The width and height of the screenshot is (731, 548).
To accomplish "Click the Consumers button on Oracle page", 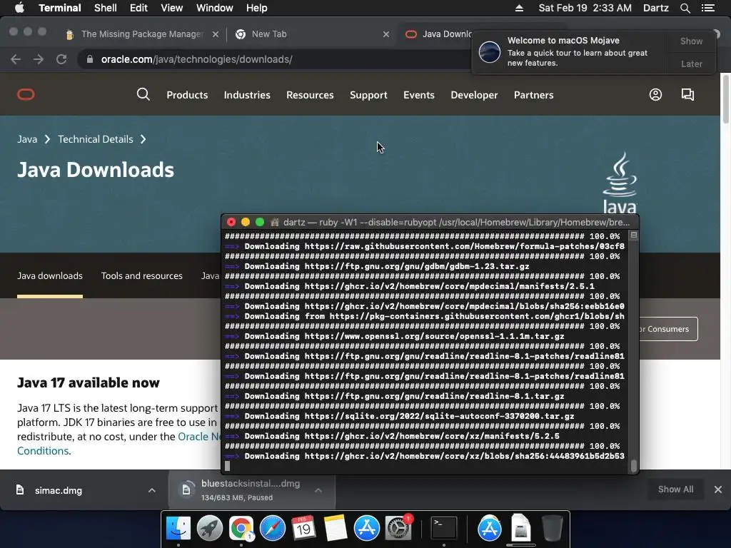I will coord(668,329).
